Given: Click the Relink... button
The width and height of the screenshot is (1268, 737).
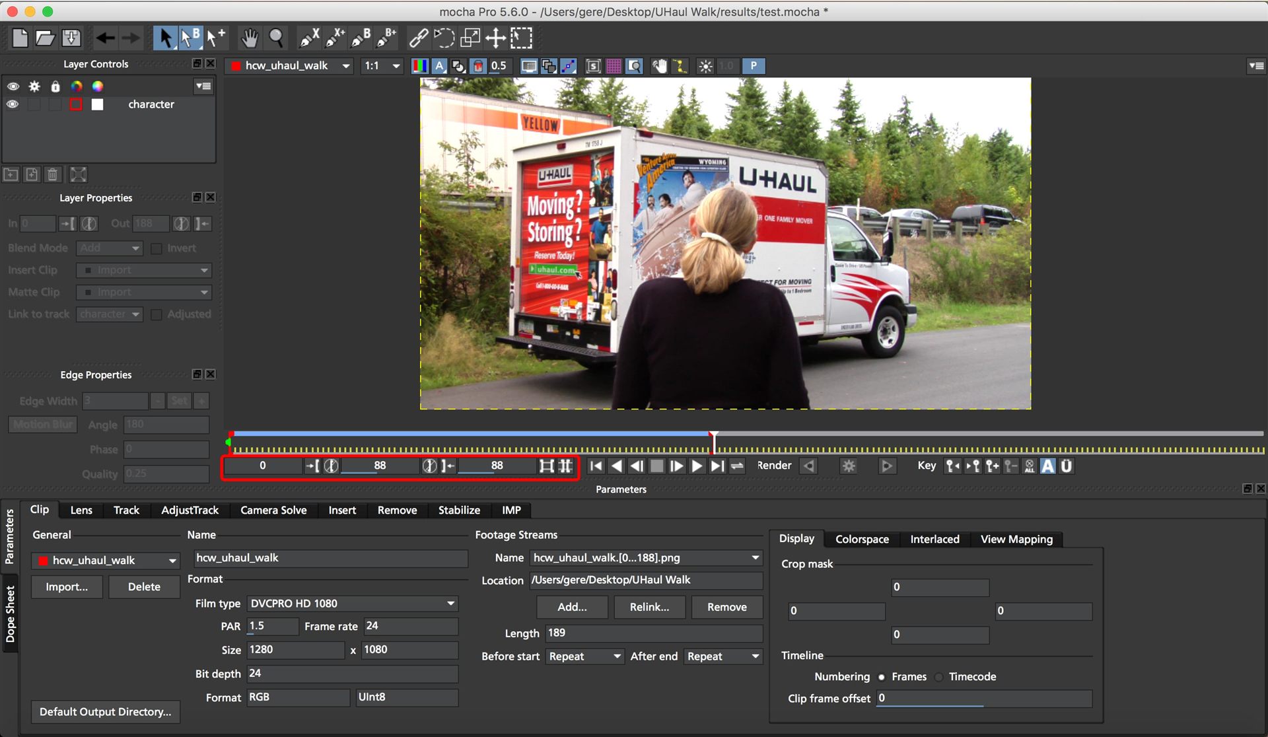Looking at the screenshot, I should [x=649, y=608].
